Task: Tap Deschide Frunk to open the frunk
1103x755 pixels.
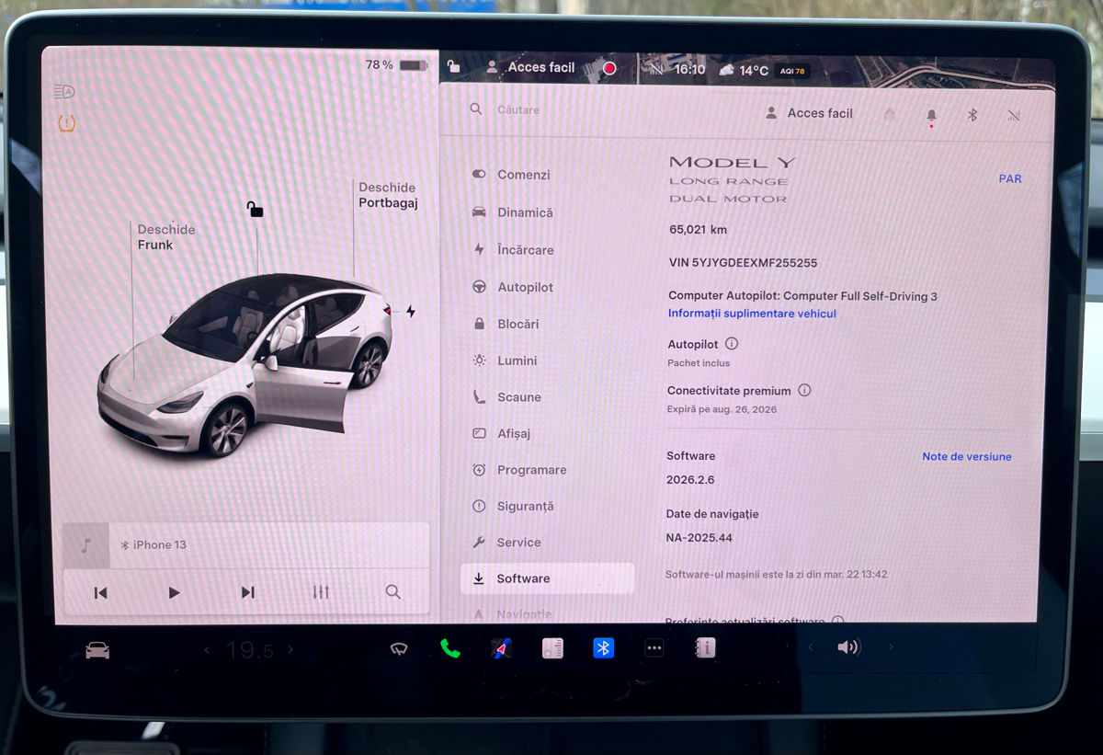Action: pos(165,237)
